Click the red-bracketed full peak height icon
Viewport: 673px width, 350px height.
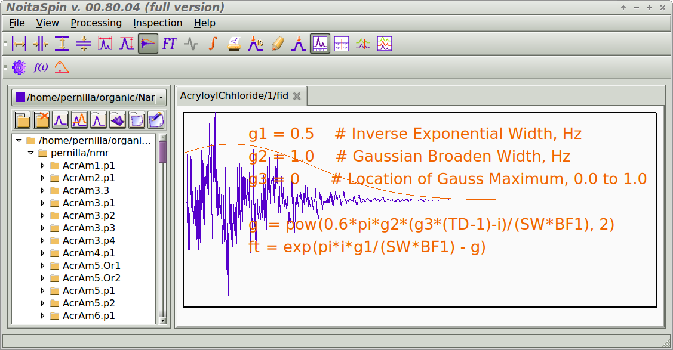pyautogui.click(x=126, y=44)
